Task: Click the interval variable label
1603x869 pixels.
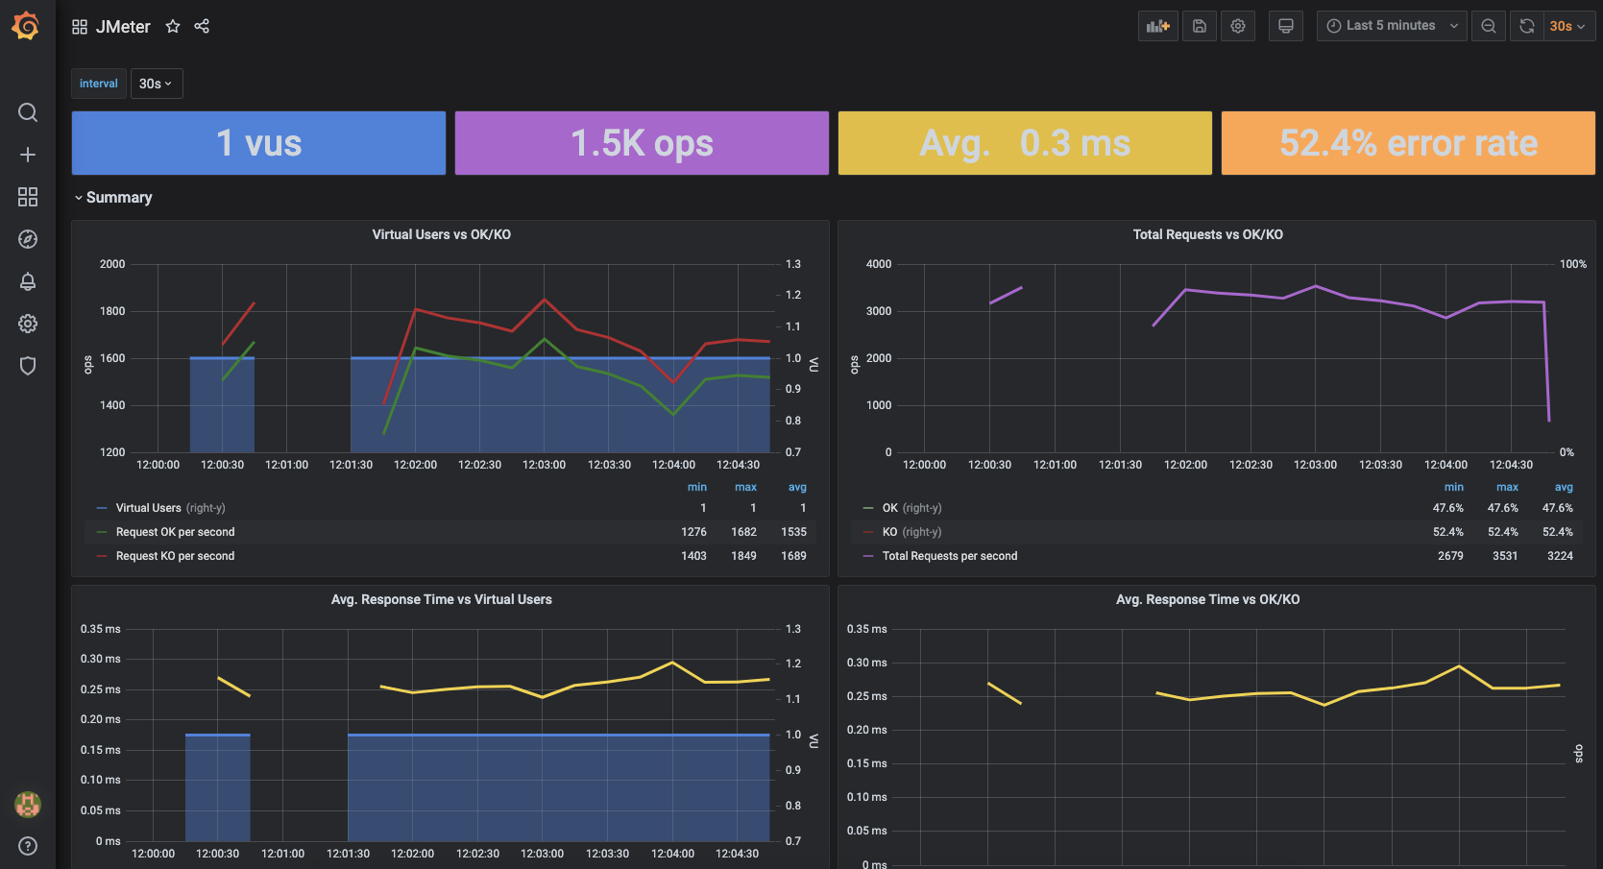Action: pyautogui.click(x=99, y=84)
